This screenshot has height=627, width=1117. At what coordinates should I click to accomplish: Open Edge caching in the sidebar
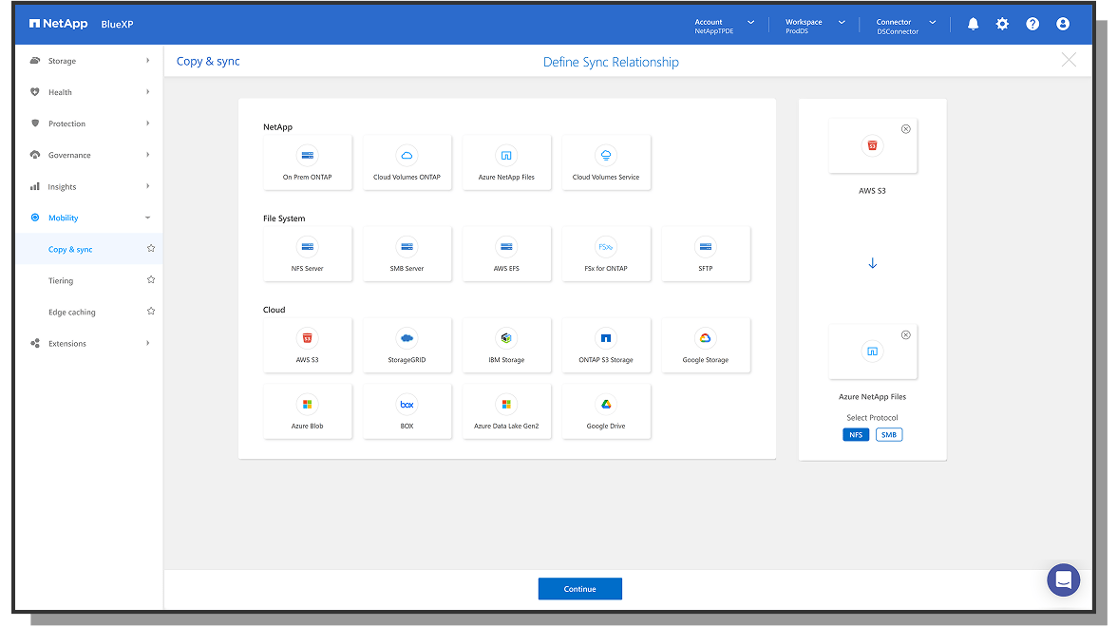[x=72, y=312]
